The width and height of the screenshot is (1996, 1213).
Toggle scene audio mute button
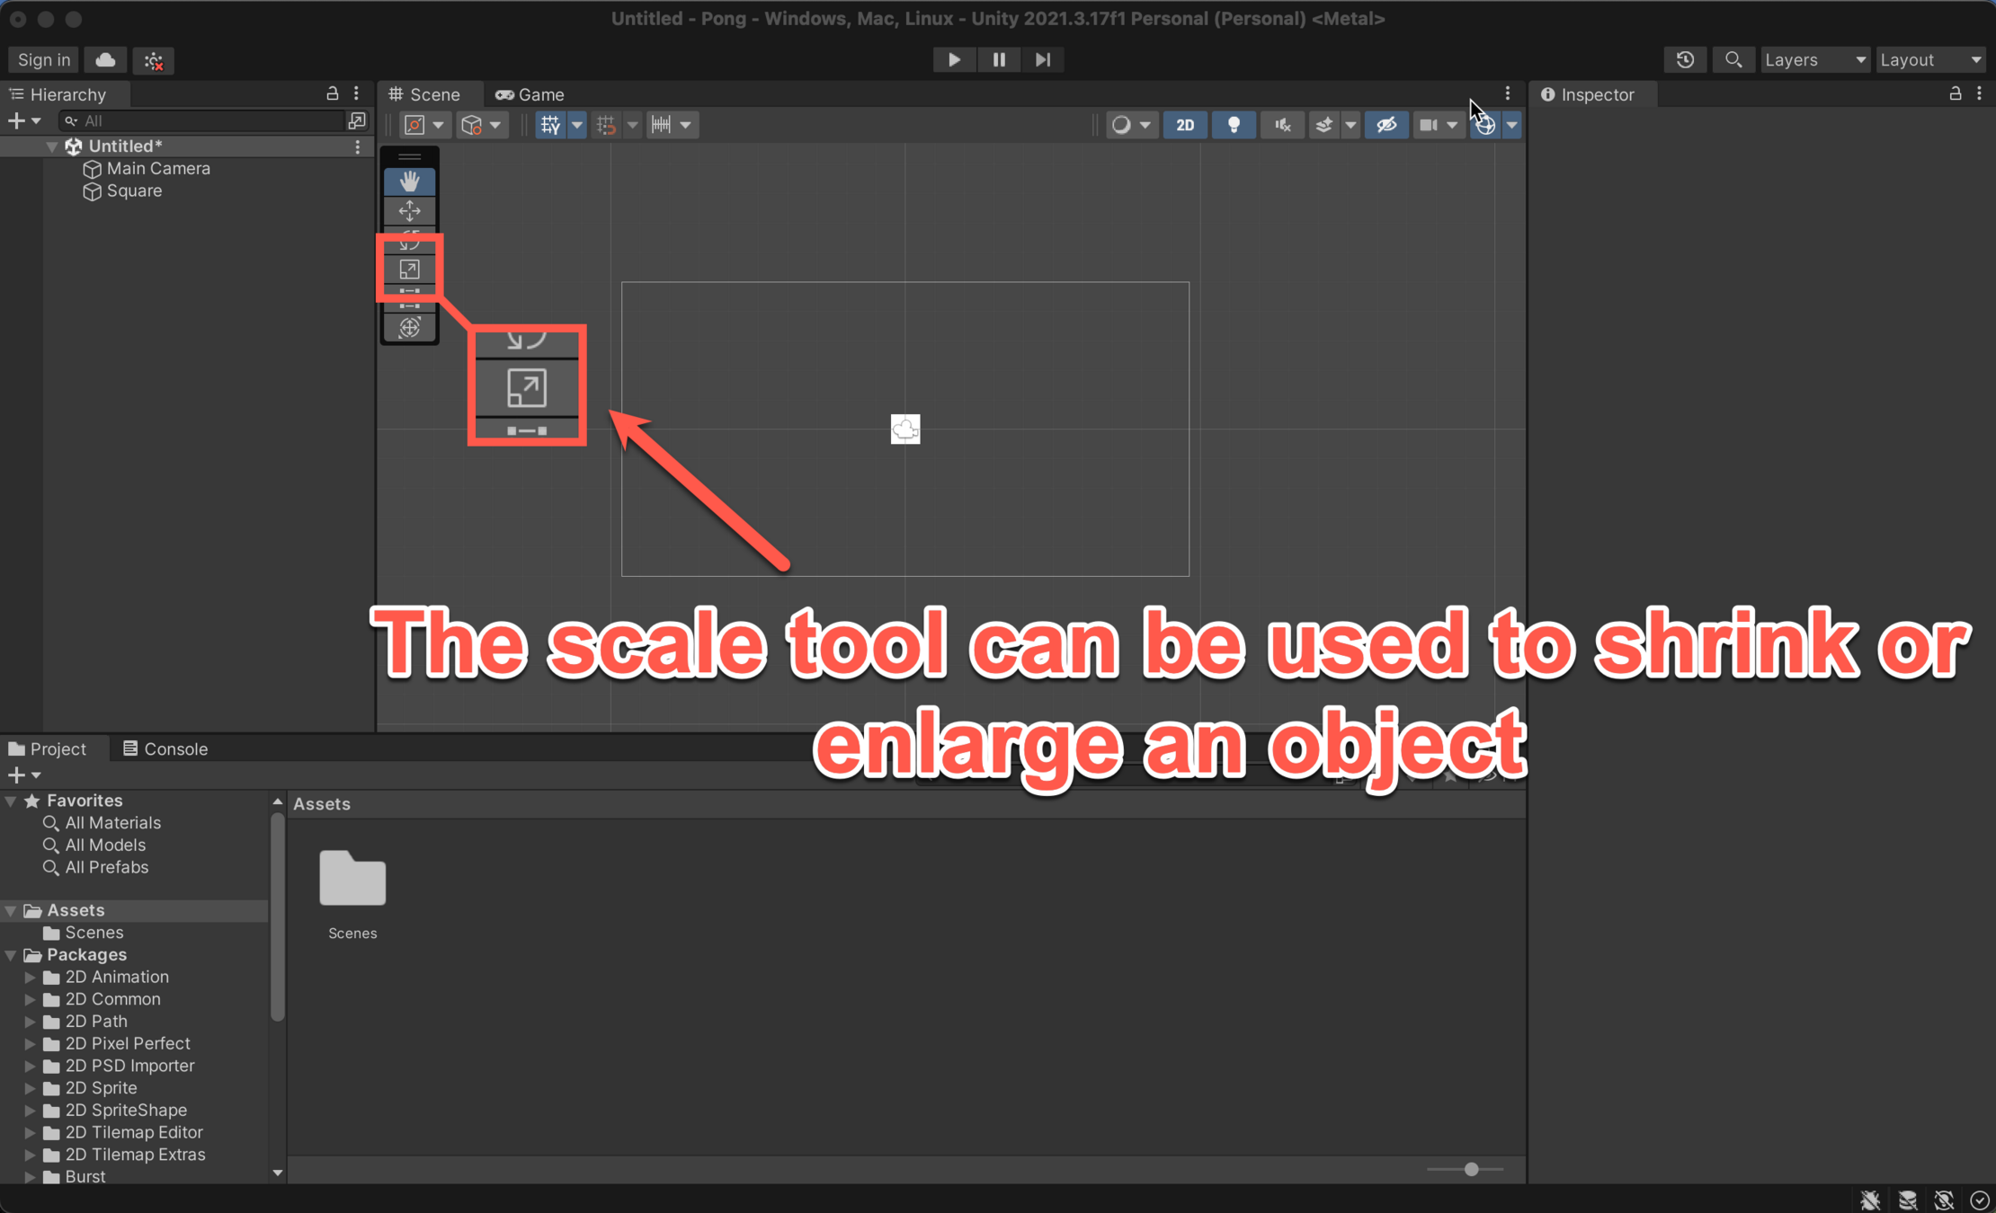click(1282, 125)
